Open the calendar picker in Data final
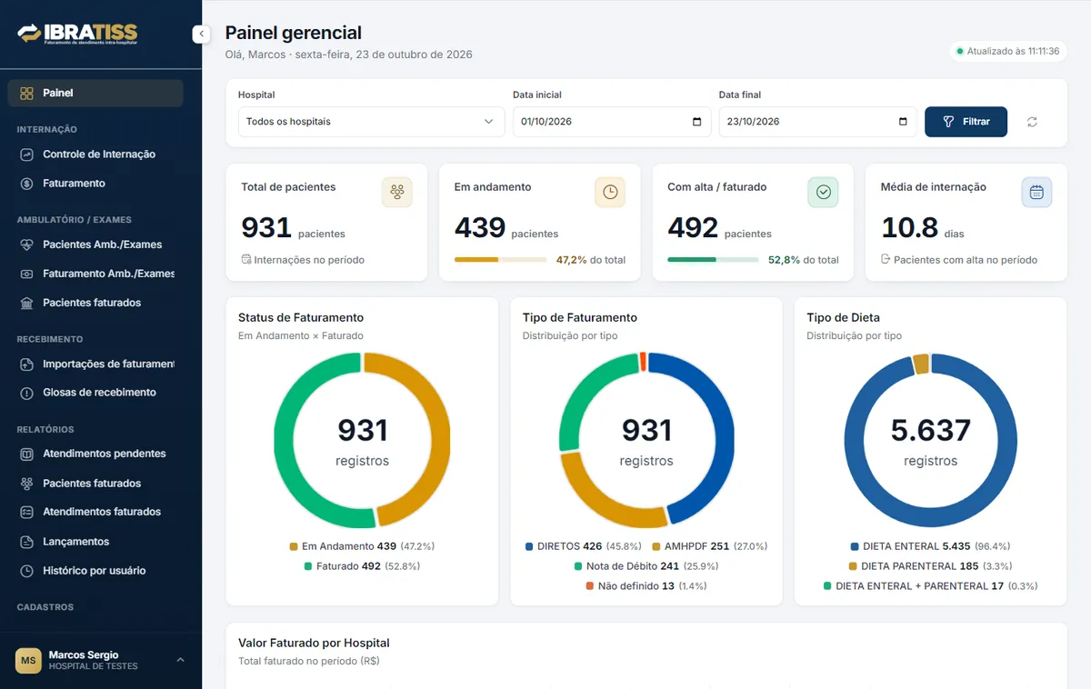The height and width of the screenshot is (689, 1091). click(x=903, y=122)
